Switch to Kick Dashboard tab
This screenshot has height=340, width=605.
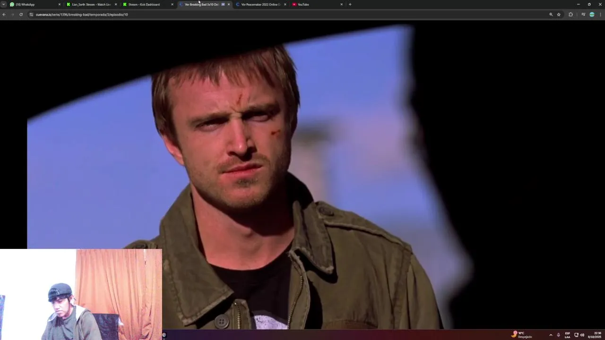pos(148,4)
